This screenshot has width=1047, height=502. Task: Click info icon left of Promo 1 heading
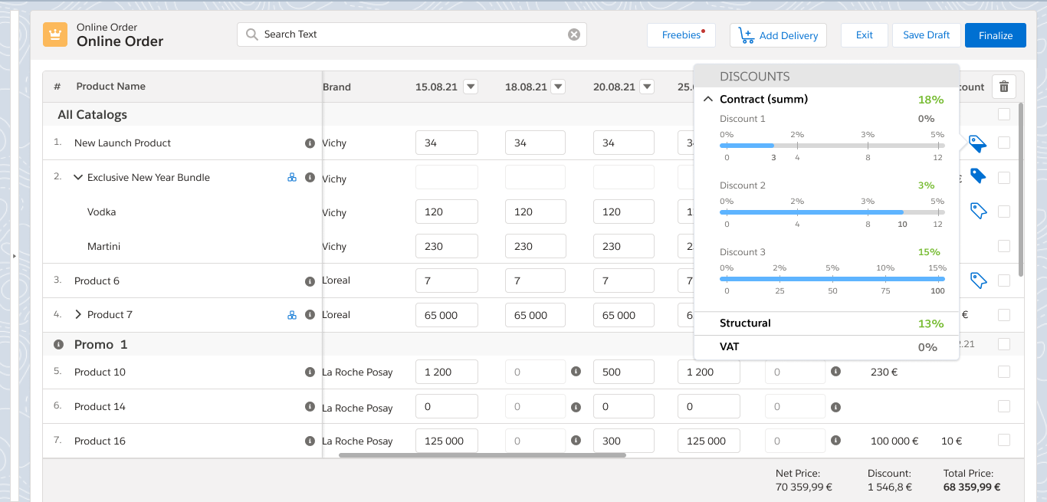(x=58, y=345)
